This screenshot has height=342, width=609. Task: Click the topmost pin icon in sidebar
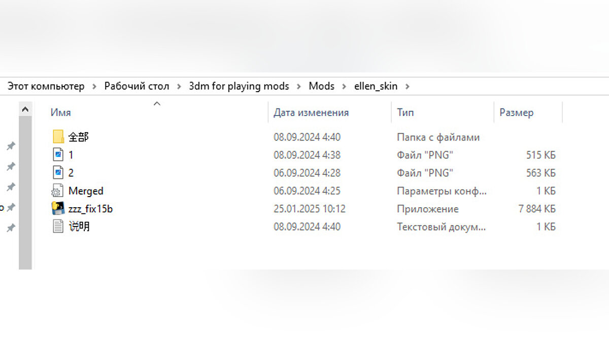(x=10, y=146)
